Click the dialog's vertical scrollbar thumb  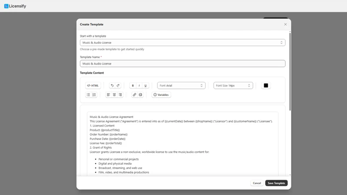pos(290,71)
